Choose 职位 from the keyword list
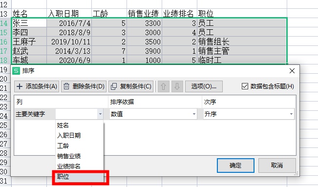This screenshot has height=187, width=318. [x=80, y=177]
